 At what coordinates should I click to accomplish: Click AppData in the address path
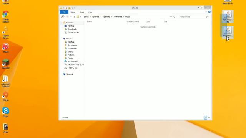coord(96,17)
